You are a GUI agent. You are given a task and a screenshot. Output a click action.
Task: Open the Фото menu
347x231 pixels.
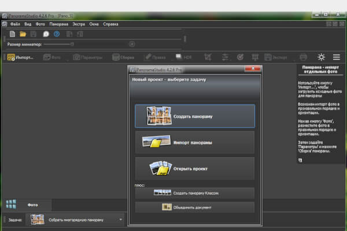click(40, 24)
